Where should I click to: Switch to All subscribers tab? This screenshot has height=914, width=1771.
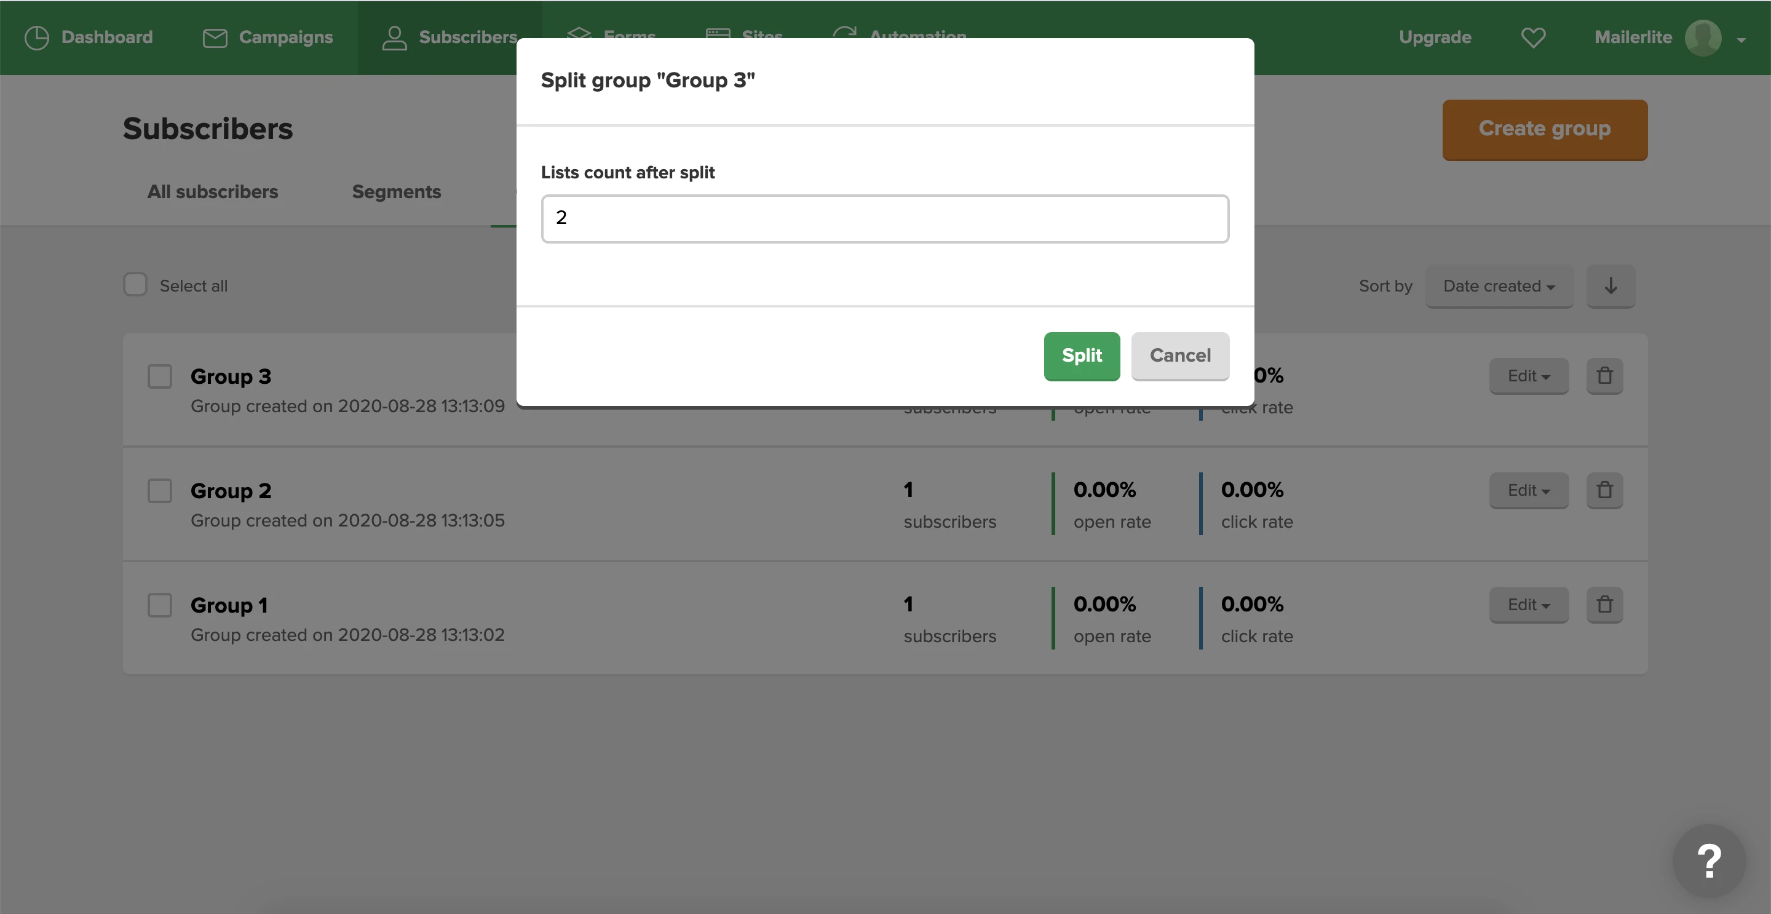tap(212, 192)
